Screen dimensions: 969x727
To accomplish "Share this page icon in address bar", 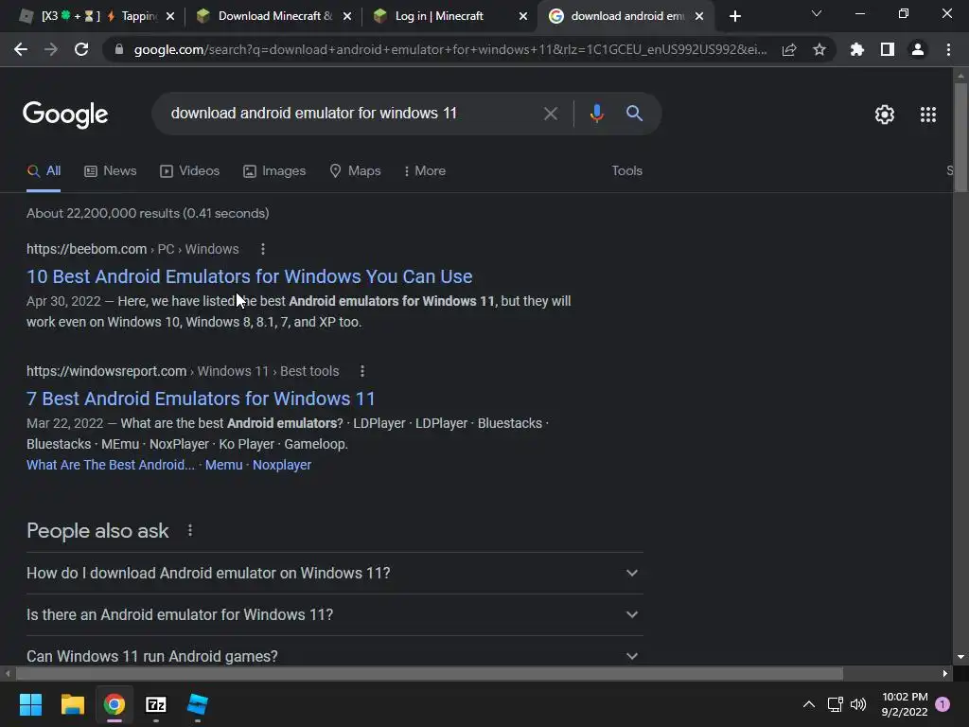I will 789,50.
